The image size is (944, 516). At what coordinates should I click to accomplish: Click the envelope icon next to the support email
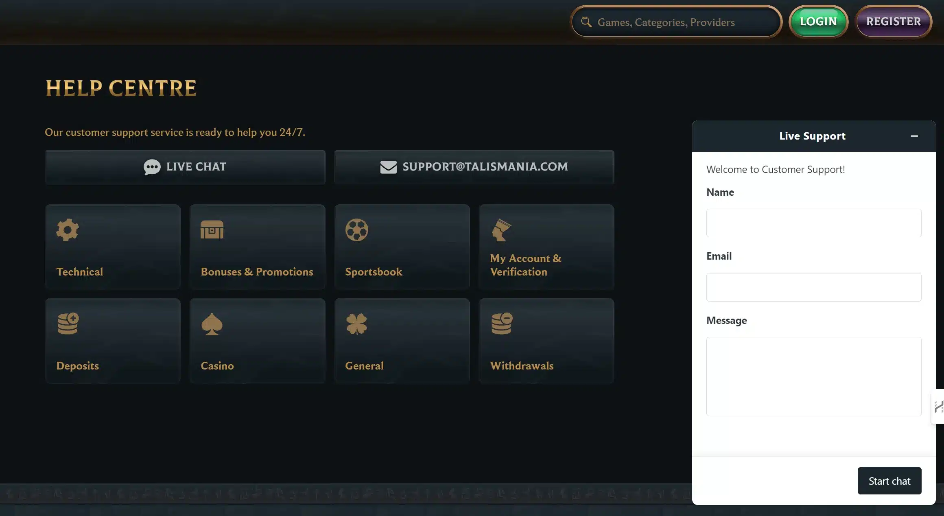(387, 166)
